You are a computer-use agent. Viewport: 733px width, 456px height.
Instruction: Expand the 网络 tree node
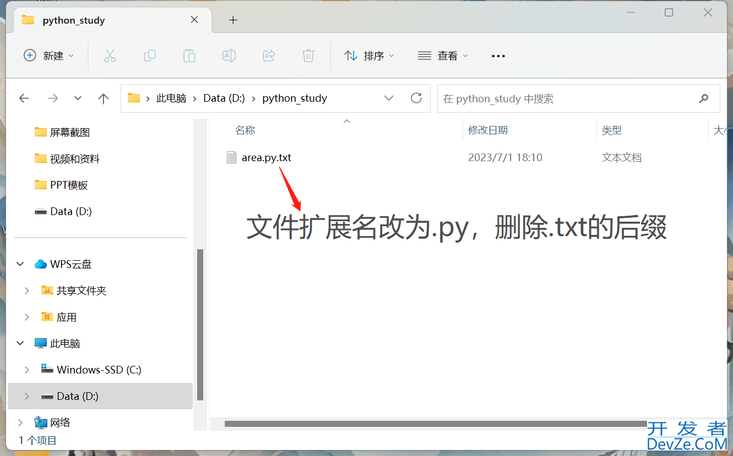[x=20, y=422]
